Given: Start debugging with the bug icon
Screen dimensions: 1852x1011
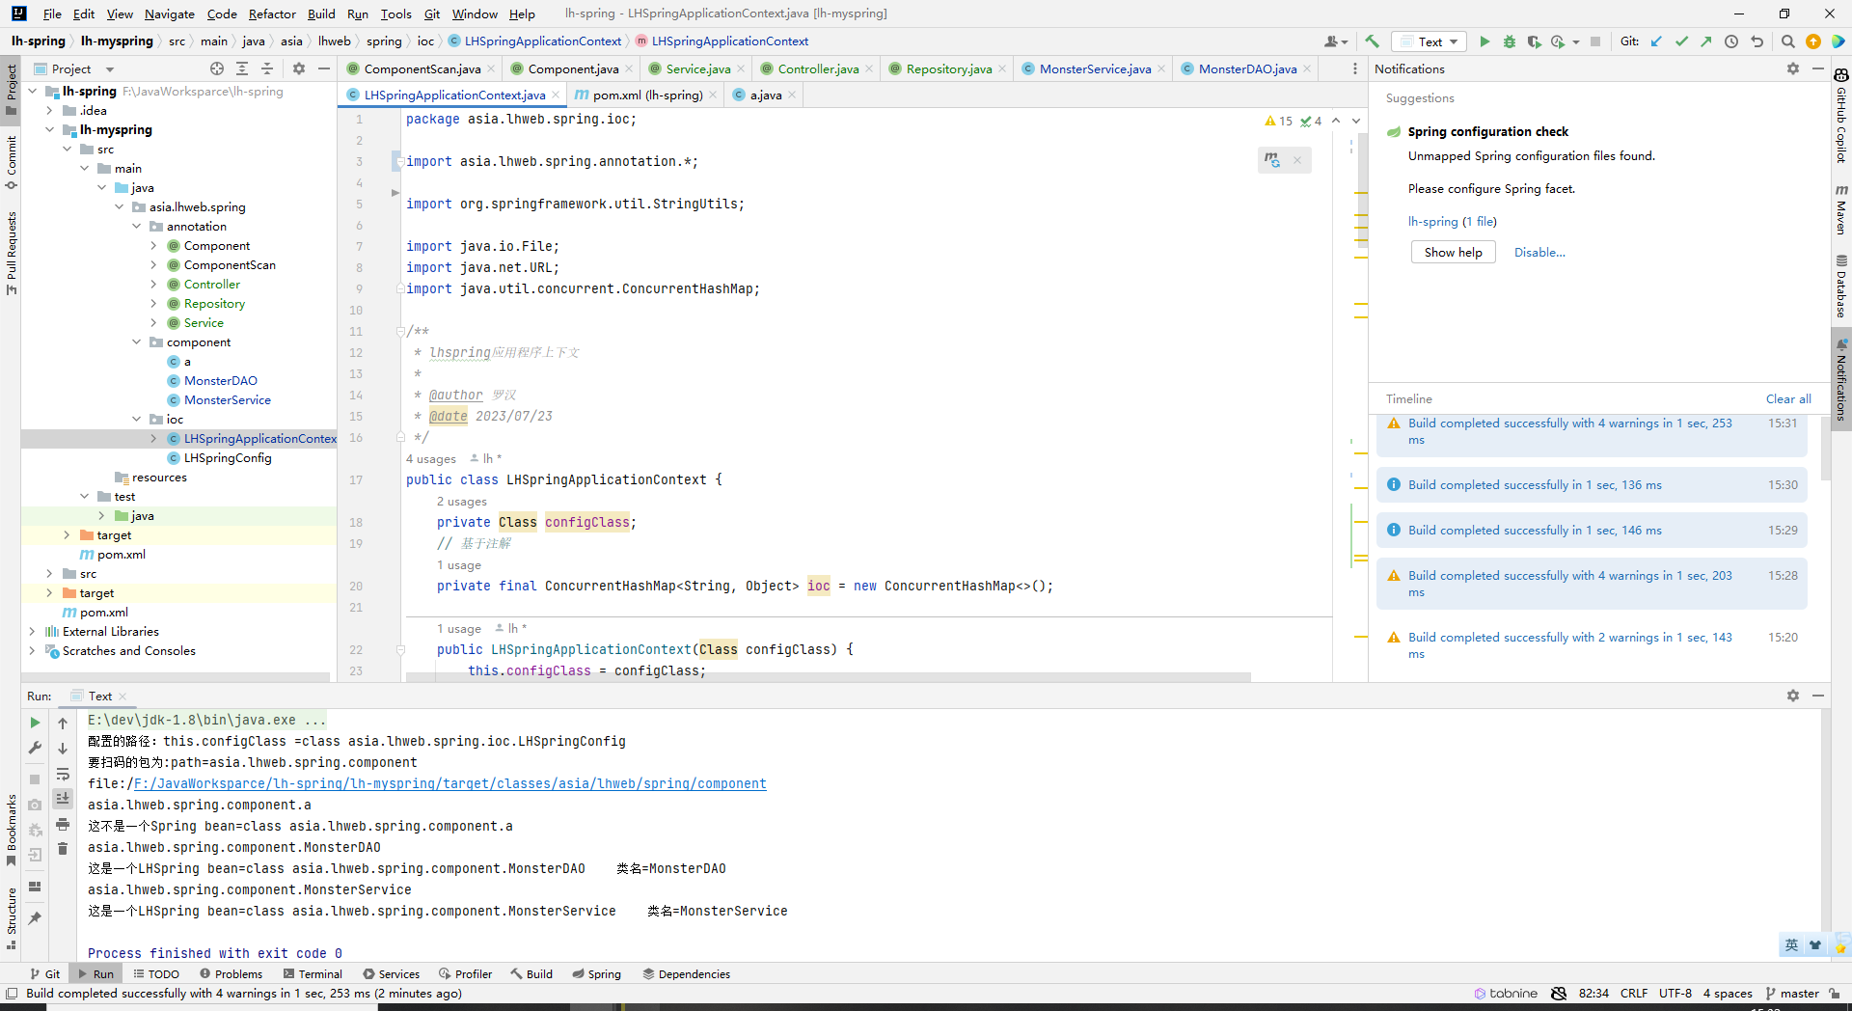Looking at the screenshot, I should click(x=1510, y=41).
